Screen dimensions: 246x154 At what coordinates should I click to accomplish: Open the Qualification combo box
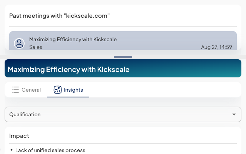point(123,114)
